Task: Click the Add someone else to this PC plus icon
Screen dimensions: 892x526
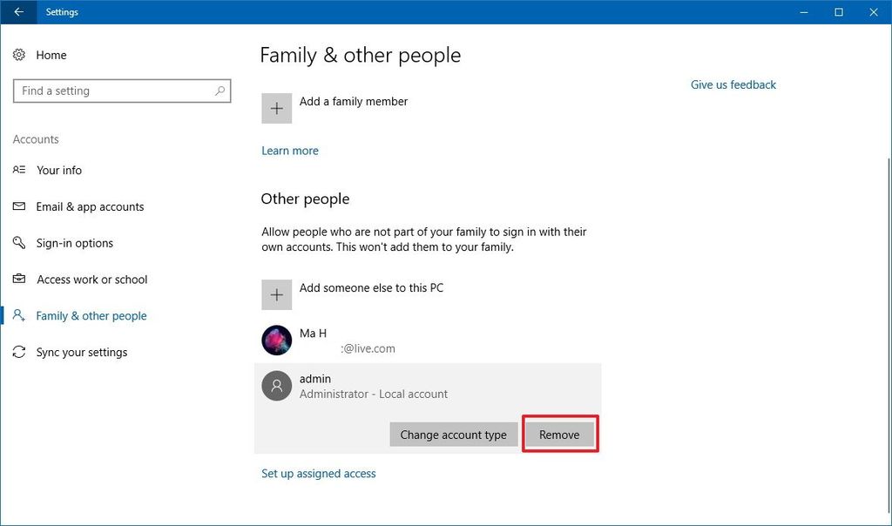Action: [276, 294]
